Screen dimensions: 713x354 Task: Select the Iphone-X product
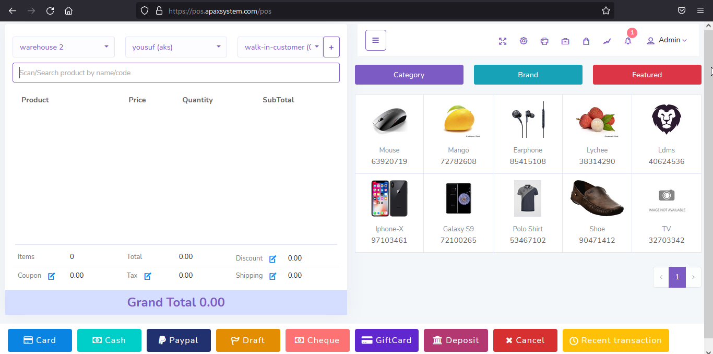coord(389,213)
